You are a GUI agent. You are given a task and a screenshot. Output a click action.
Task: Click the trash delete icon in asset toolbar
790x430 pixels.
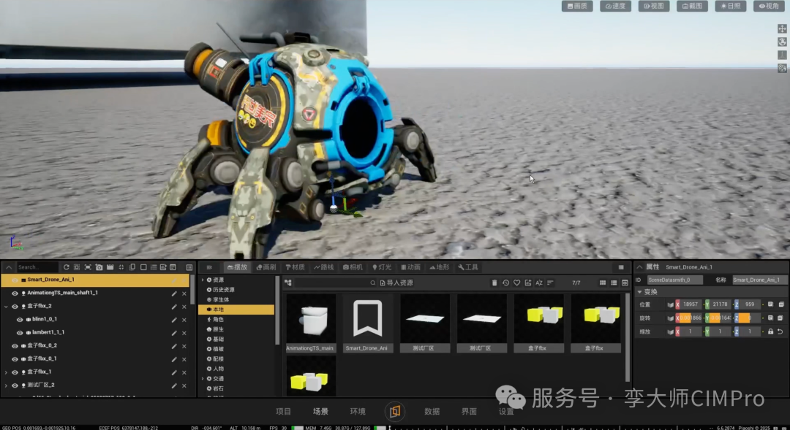pos(494,283)
